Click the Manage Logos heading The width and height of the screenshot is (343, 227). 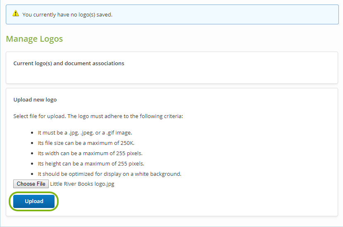(x=34, y=39)
